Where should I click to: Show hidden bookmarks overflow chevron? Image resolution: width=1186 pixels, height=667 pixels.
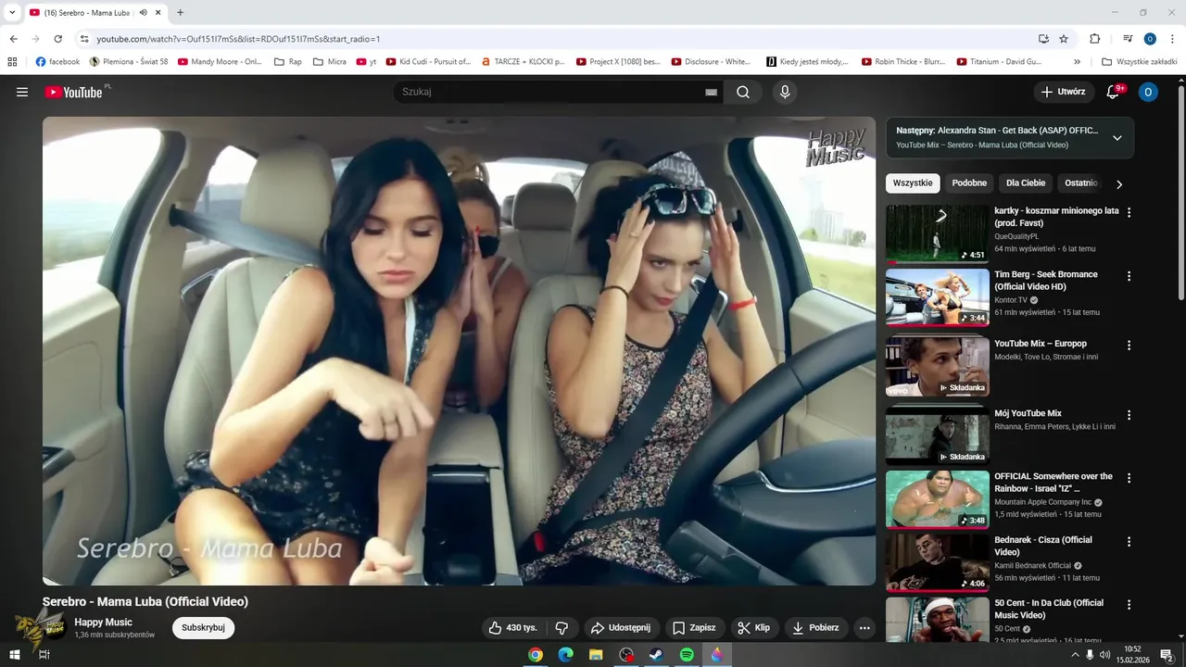[1077, 62]
